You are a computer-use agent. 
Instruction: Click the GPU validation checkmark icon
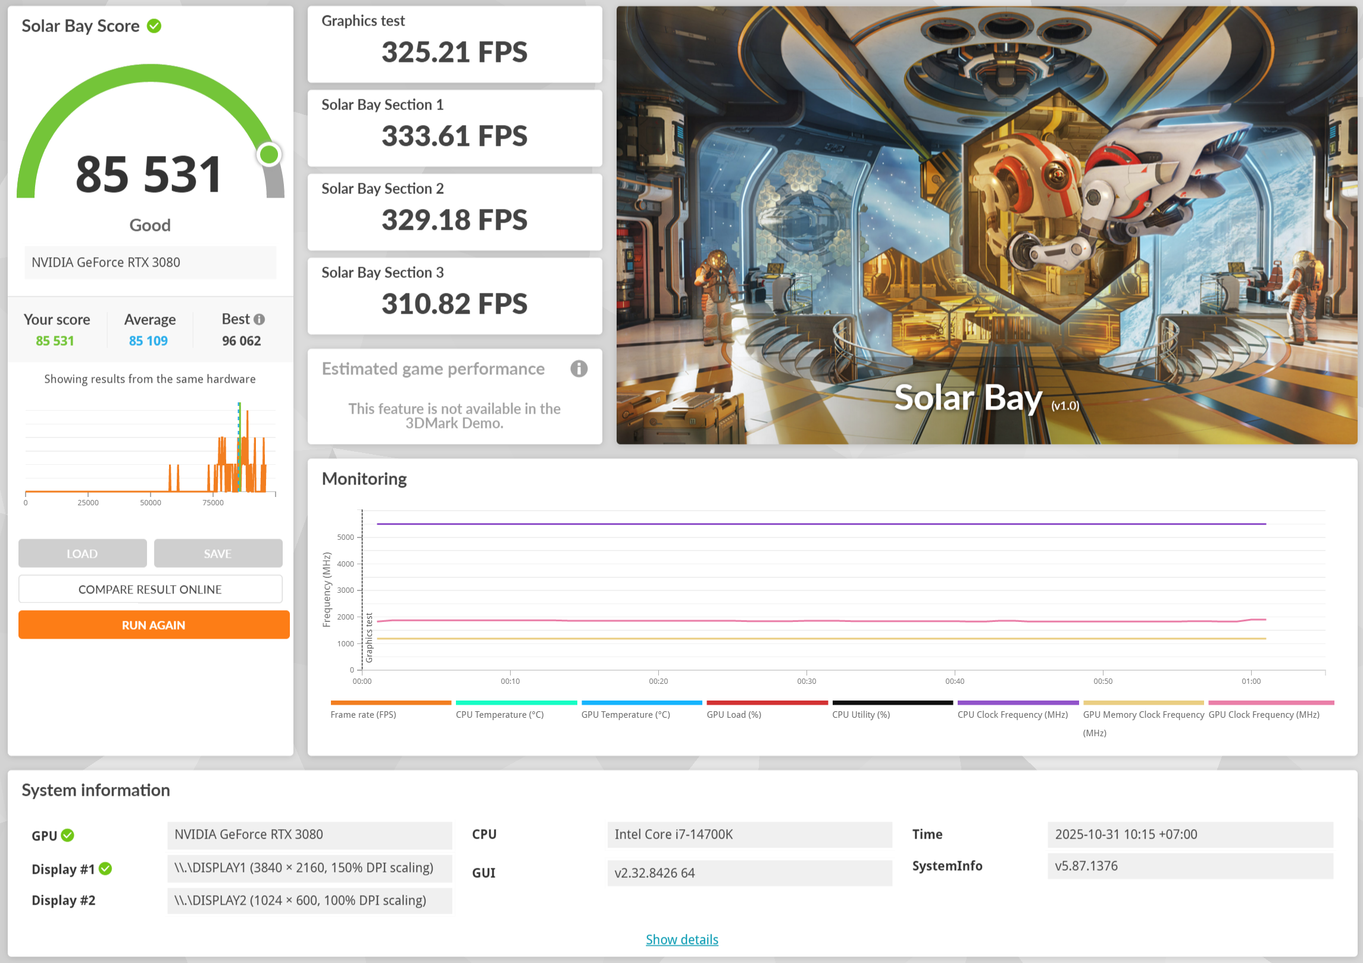tap(68, 835)
